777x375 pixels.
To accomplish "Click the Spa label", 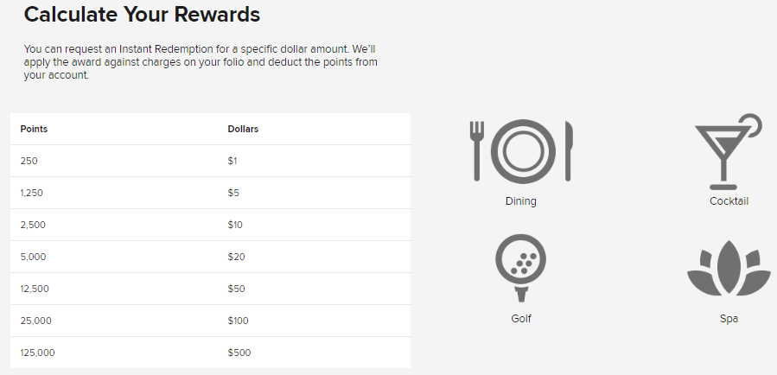I will (x=729, y=318).
